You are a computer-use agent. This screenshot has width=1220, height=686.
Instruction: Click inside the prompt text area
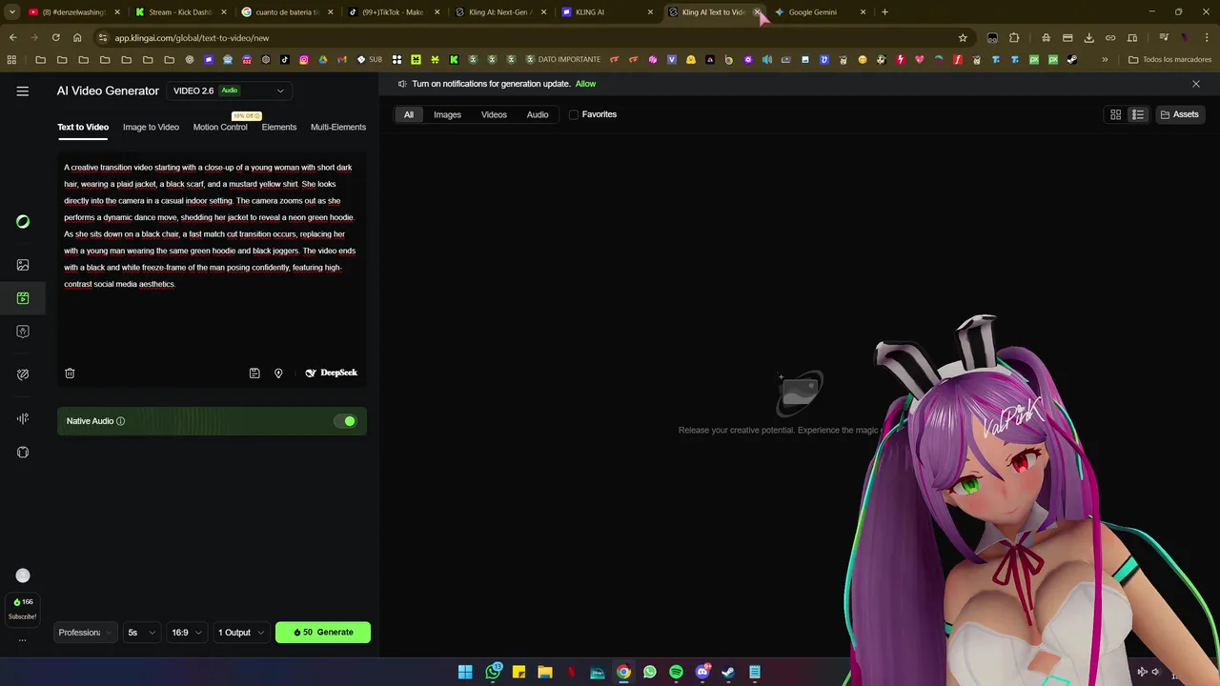click(x=212, y=257)
